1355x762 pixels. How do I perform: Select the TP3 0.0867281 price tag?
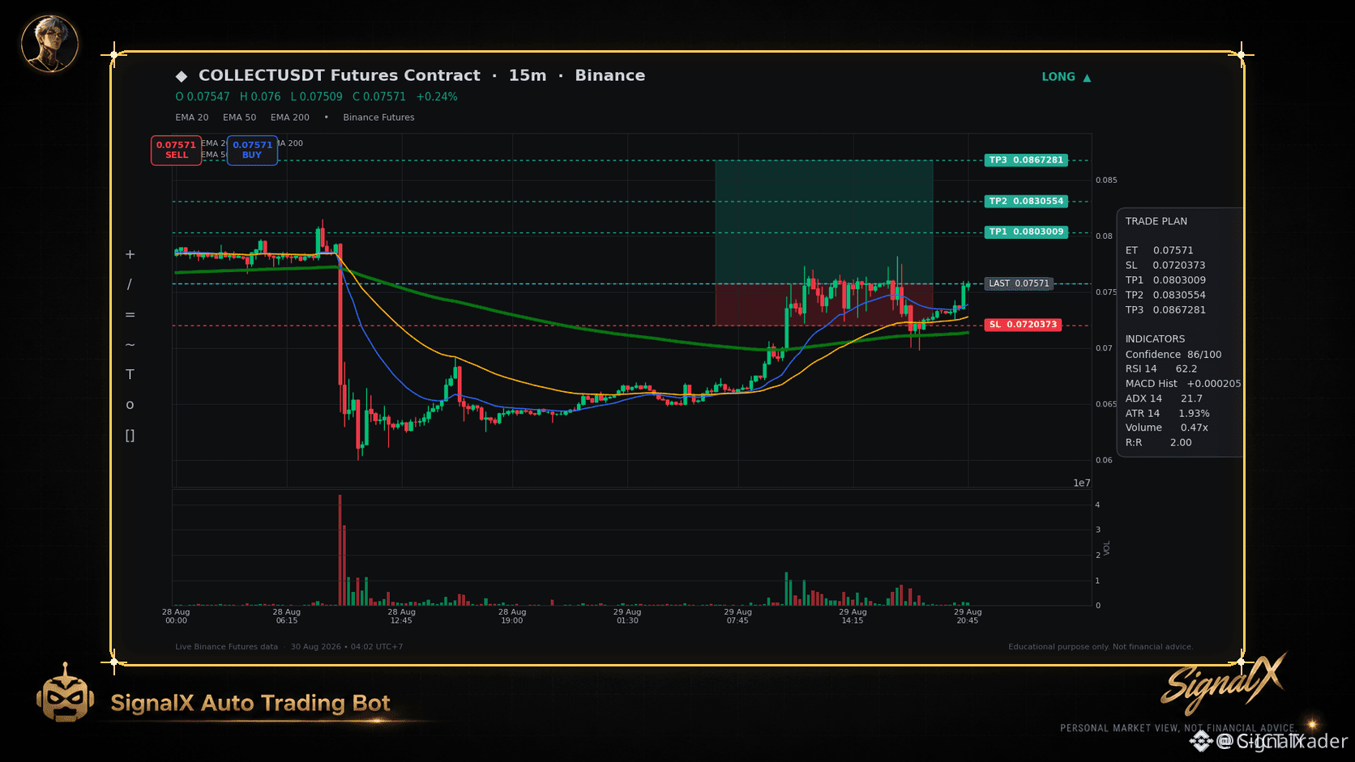coord(1026,160)
